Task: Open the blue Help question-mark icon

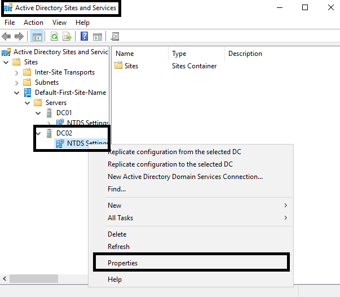Action: [84, 36]
